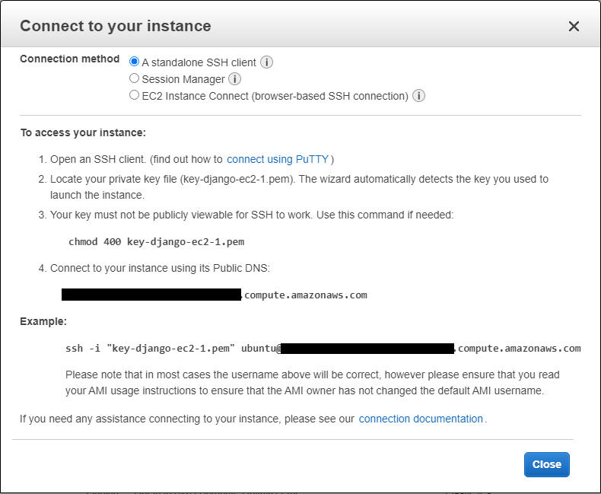Follow the connection documentation link
Viewport: 601px width, 494px height.
[421, 419]
